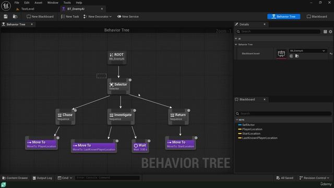The height and width of the screenshot is (188, 334).
Task: Browse to asset in Content Browser
Action: point(15,16)
